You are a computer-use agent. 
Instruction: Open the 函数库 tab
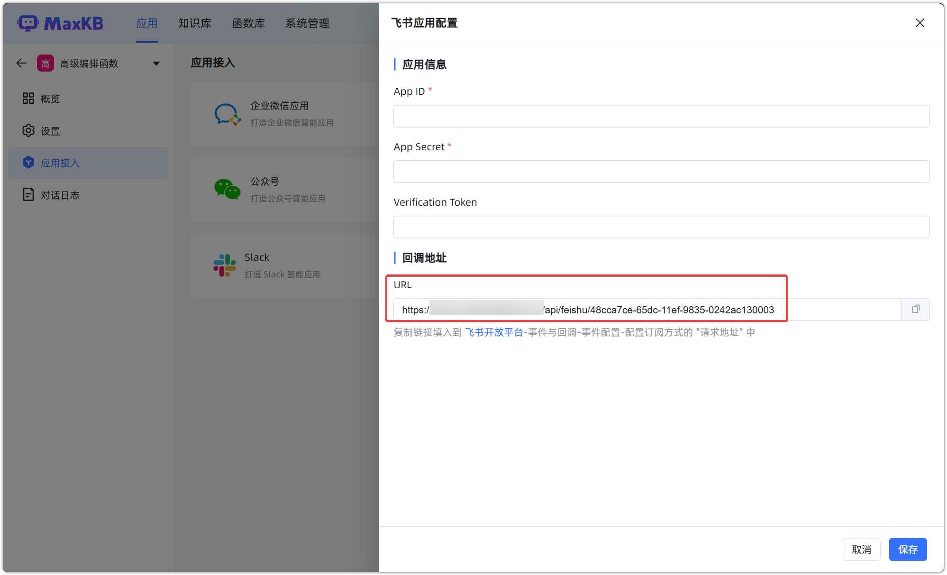point(248,23)
